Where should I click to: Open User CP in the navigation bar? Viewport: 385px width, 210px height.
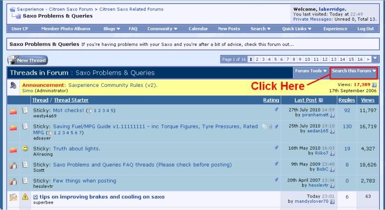click(20, 29)
